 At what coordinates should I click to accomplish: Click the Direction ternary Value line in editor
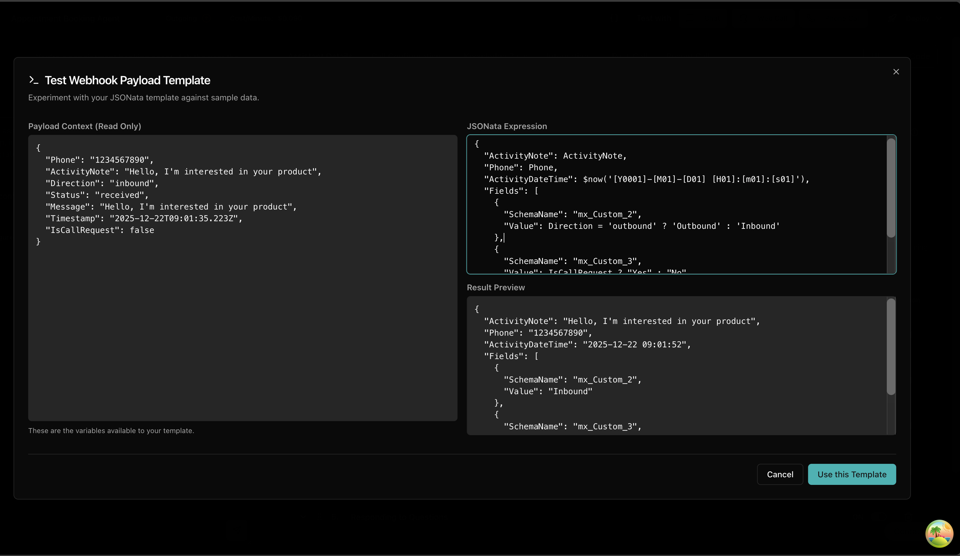642,226
